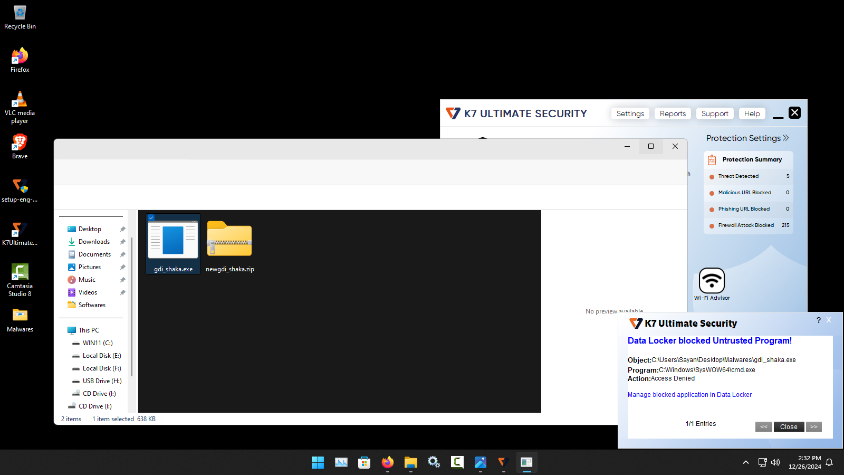Switch to Firefox in the taskbar
This screenshot has height=475, width=844.
click(388, 462)
